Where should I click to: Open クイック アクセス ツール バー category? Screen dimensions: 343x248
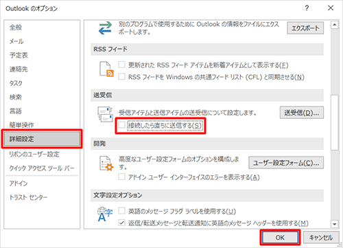(x=42, y=168)
